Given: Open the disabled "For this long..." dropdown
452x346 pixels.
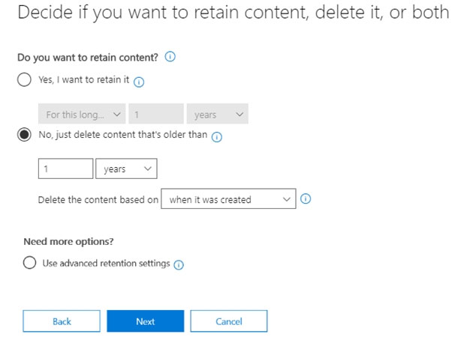Looking at the screenshot, I should pos(82,114).
